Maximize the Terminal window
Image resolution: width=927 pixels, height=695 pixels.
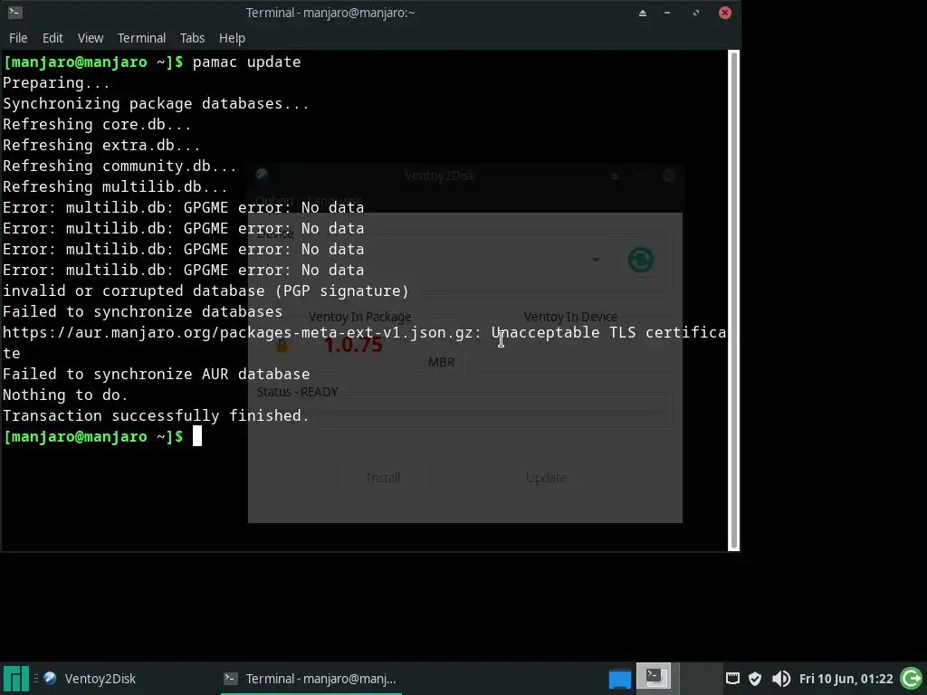click(x=696, y=13)
